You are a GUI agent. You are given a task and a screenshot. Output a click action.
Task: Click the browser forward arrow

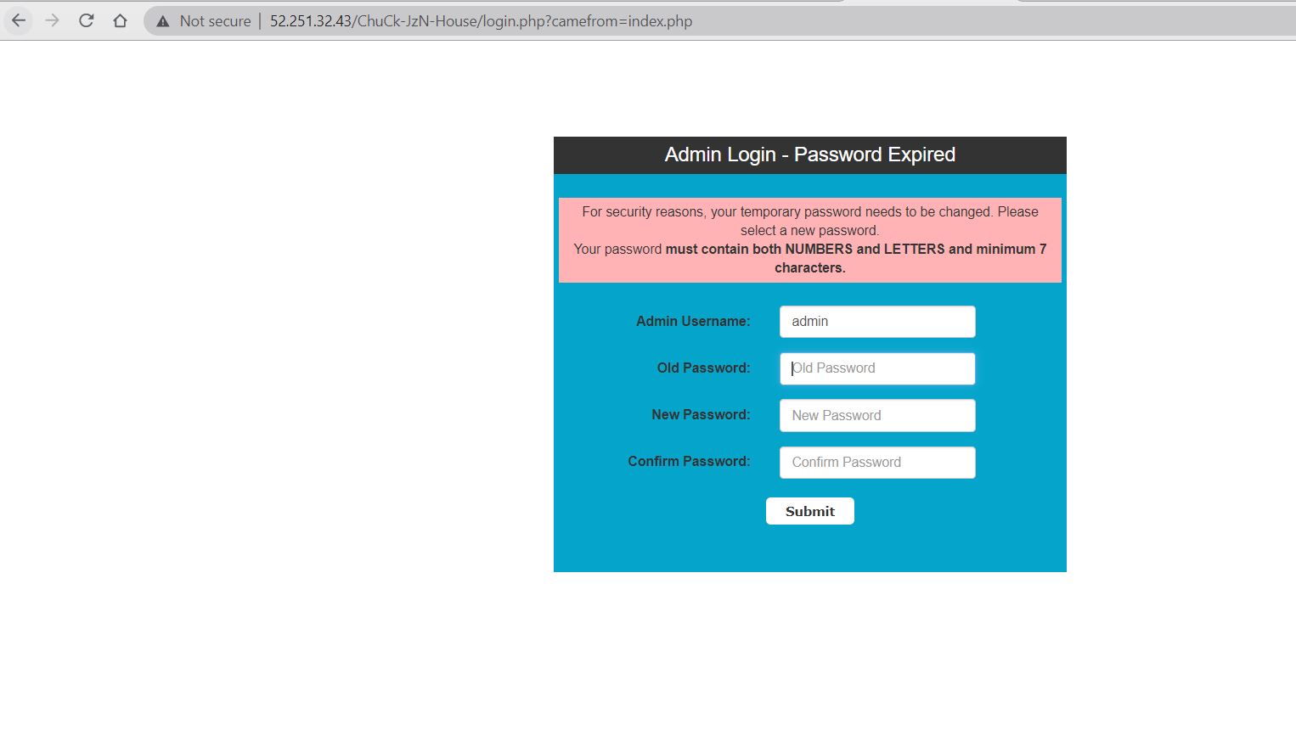coord(53,20)
